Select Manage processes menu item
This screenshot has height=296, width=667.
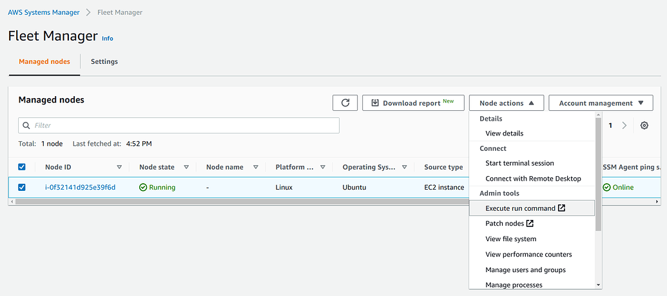pos(532,284)
